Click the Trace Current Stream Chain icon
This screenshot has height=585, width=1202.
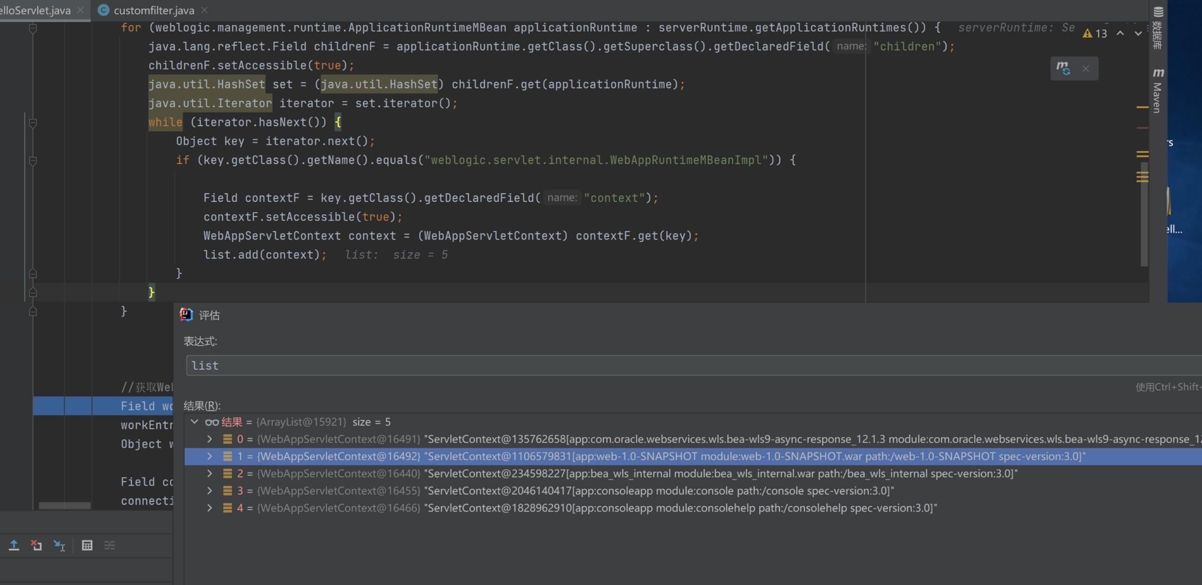110,545
